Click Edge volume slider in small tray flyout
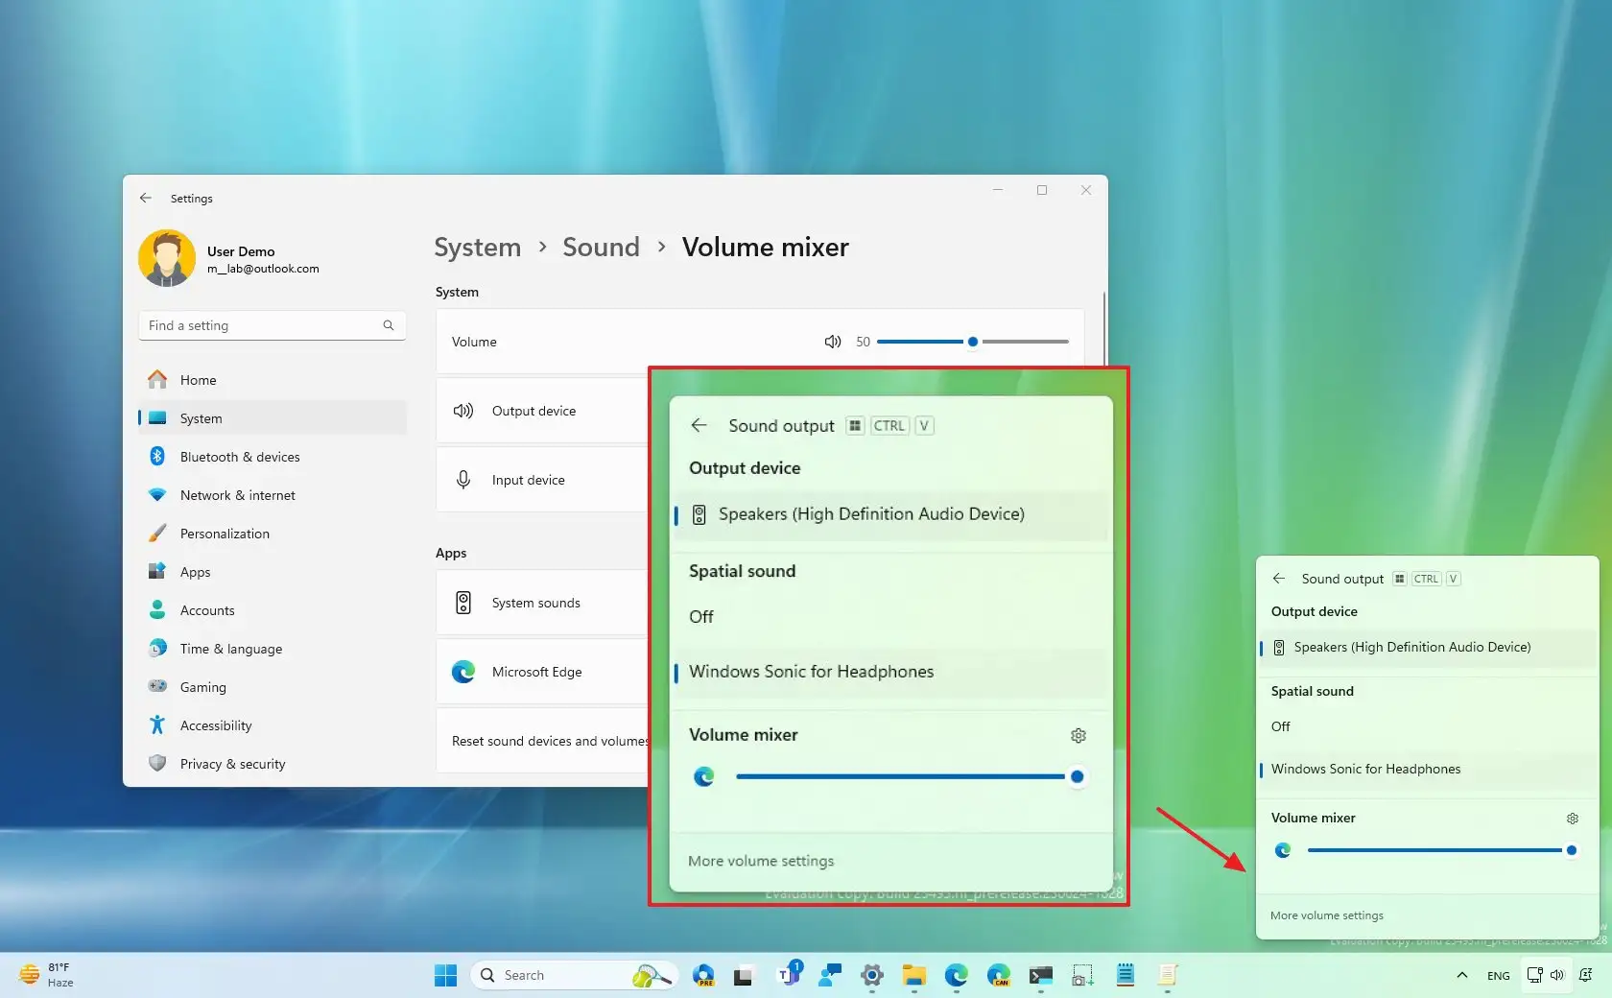This screenshot has width=1612, height=998. point(1441,850)
